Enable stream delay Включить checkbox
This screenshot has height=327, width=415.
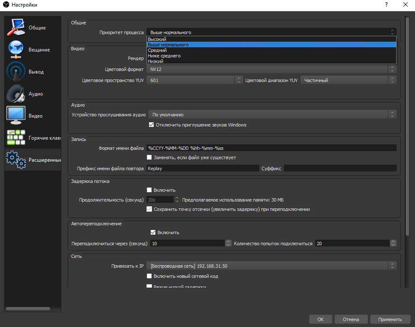pos(149,190)
